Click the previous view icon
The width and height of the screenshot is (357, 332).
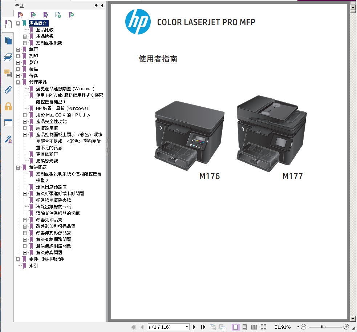(x=213, y=327)
